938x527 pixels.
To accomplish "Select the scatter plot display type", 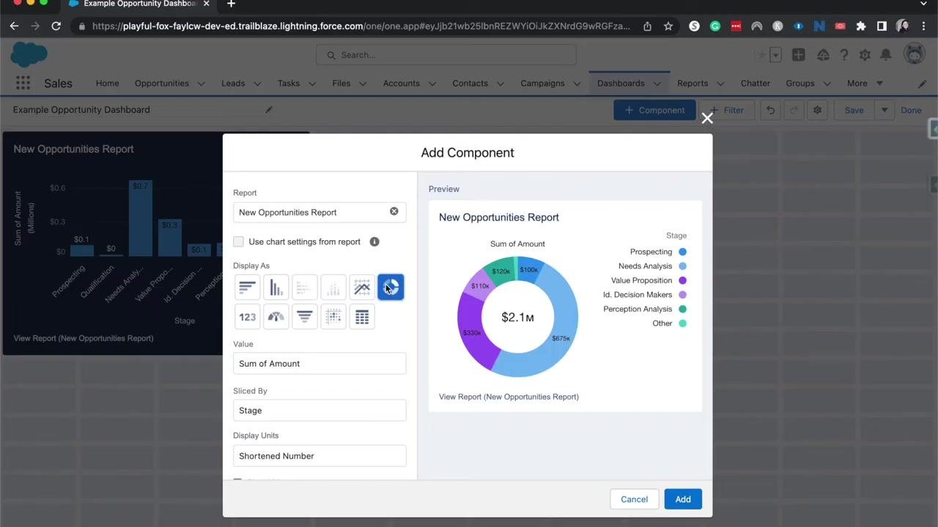I will [333, 317].
